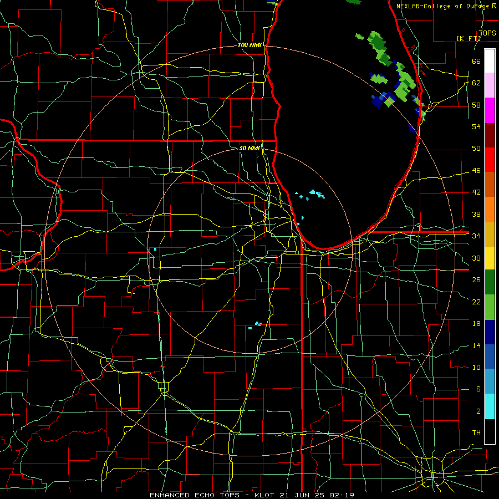Click the '38' legend value

(476, 214)
